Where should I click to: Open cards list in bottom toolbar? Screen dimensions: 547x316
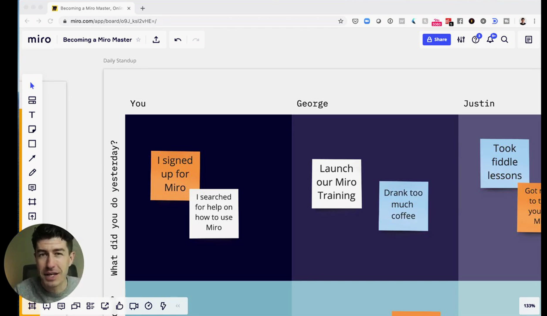(x=90, y=306)
